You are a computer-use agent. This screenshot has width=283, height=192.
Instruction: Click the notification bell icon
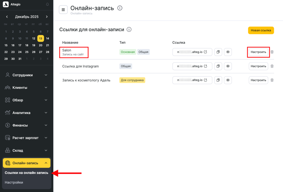click(48, 4)
